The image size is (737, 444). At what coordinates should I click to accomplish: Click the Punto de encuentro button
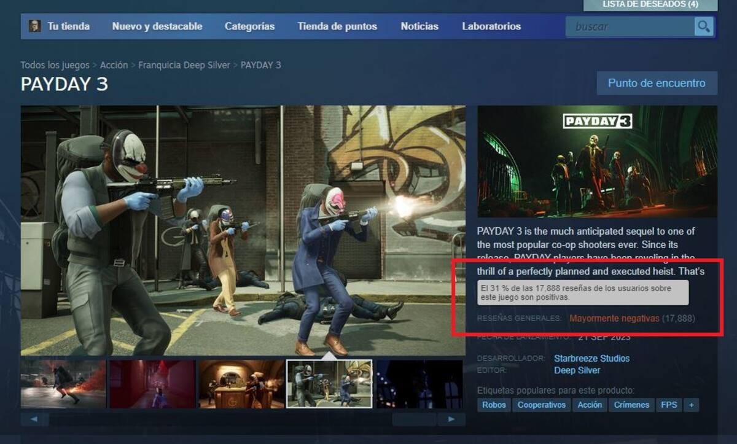(657, 83)
